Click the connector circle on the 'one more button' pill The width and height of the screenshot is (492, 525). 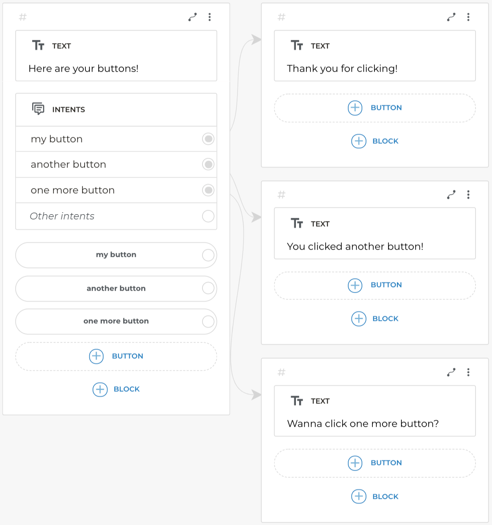(x=208, y=321)
